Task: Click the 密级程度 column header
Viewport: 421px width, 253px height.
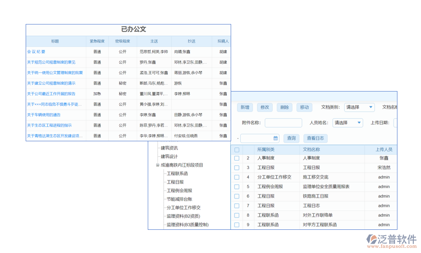Action: point(123,41)
